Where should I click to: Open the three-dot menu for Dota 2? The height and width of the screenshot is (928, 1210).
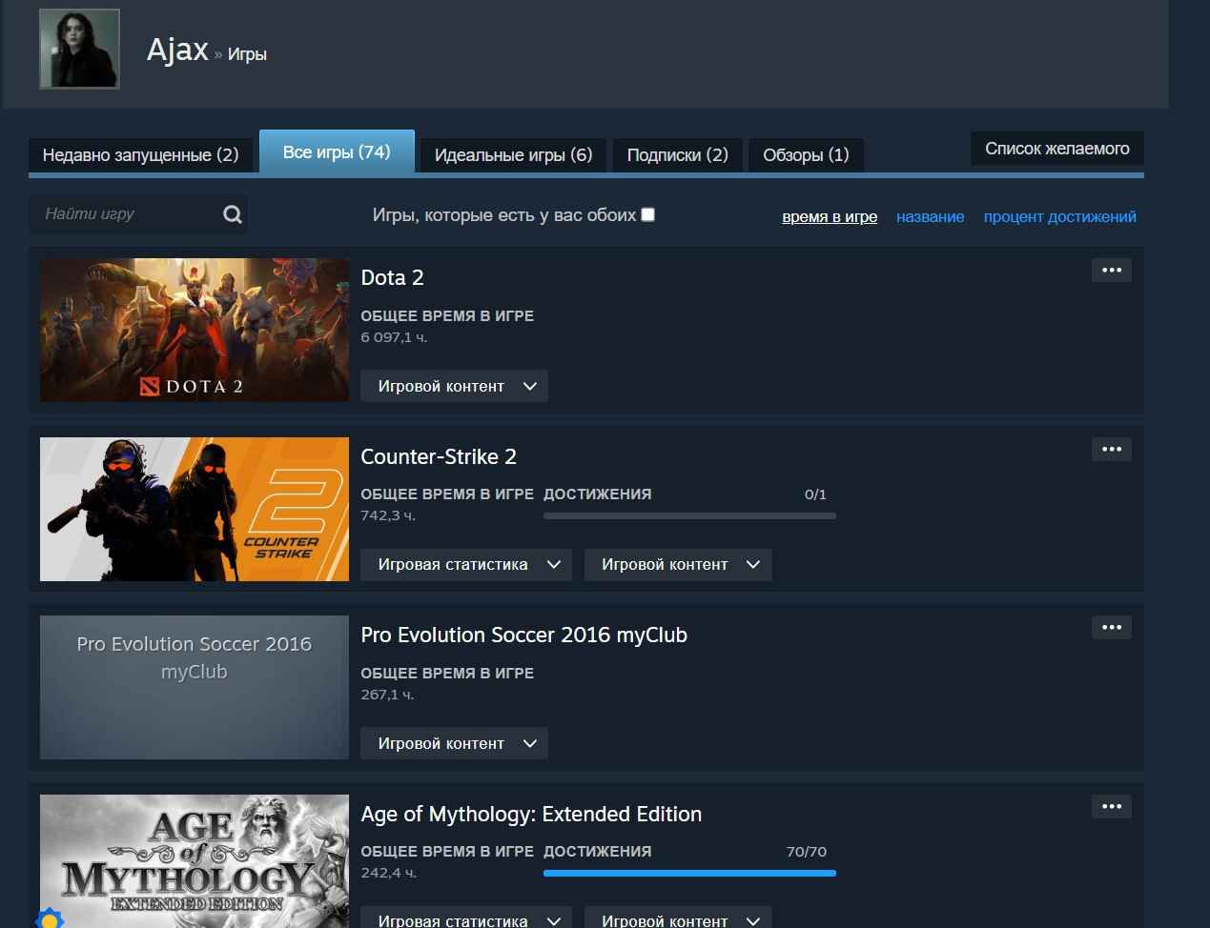[1111, 271]
